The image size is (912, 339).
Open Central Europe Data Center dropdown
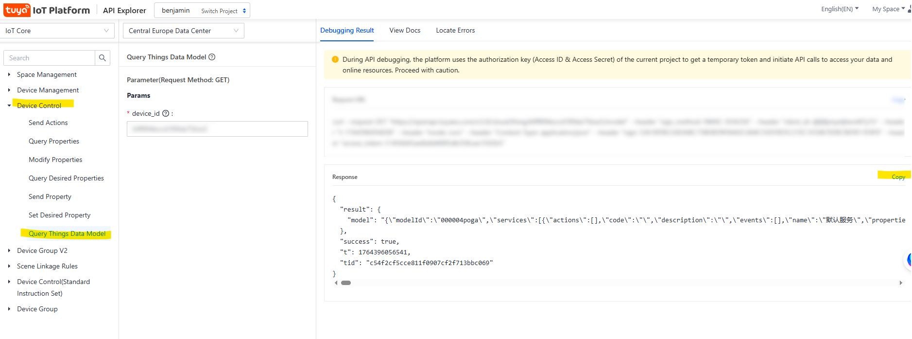(x=184, y=31)
